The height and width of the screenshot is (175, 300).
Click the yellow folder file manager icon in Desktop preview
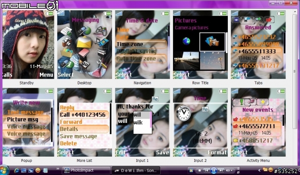coord(67,53)
